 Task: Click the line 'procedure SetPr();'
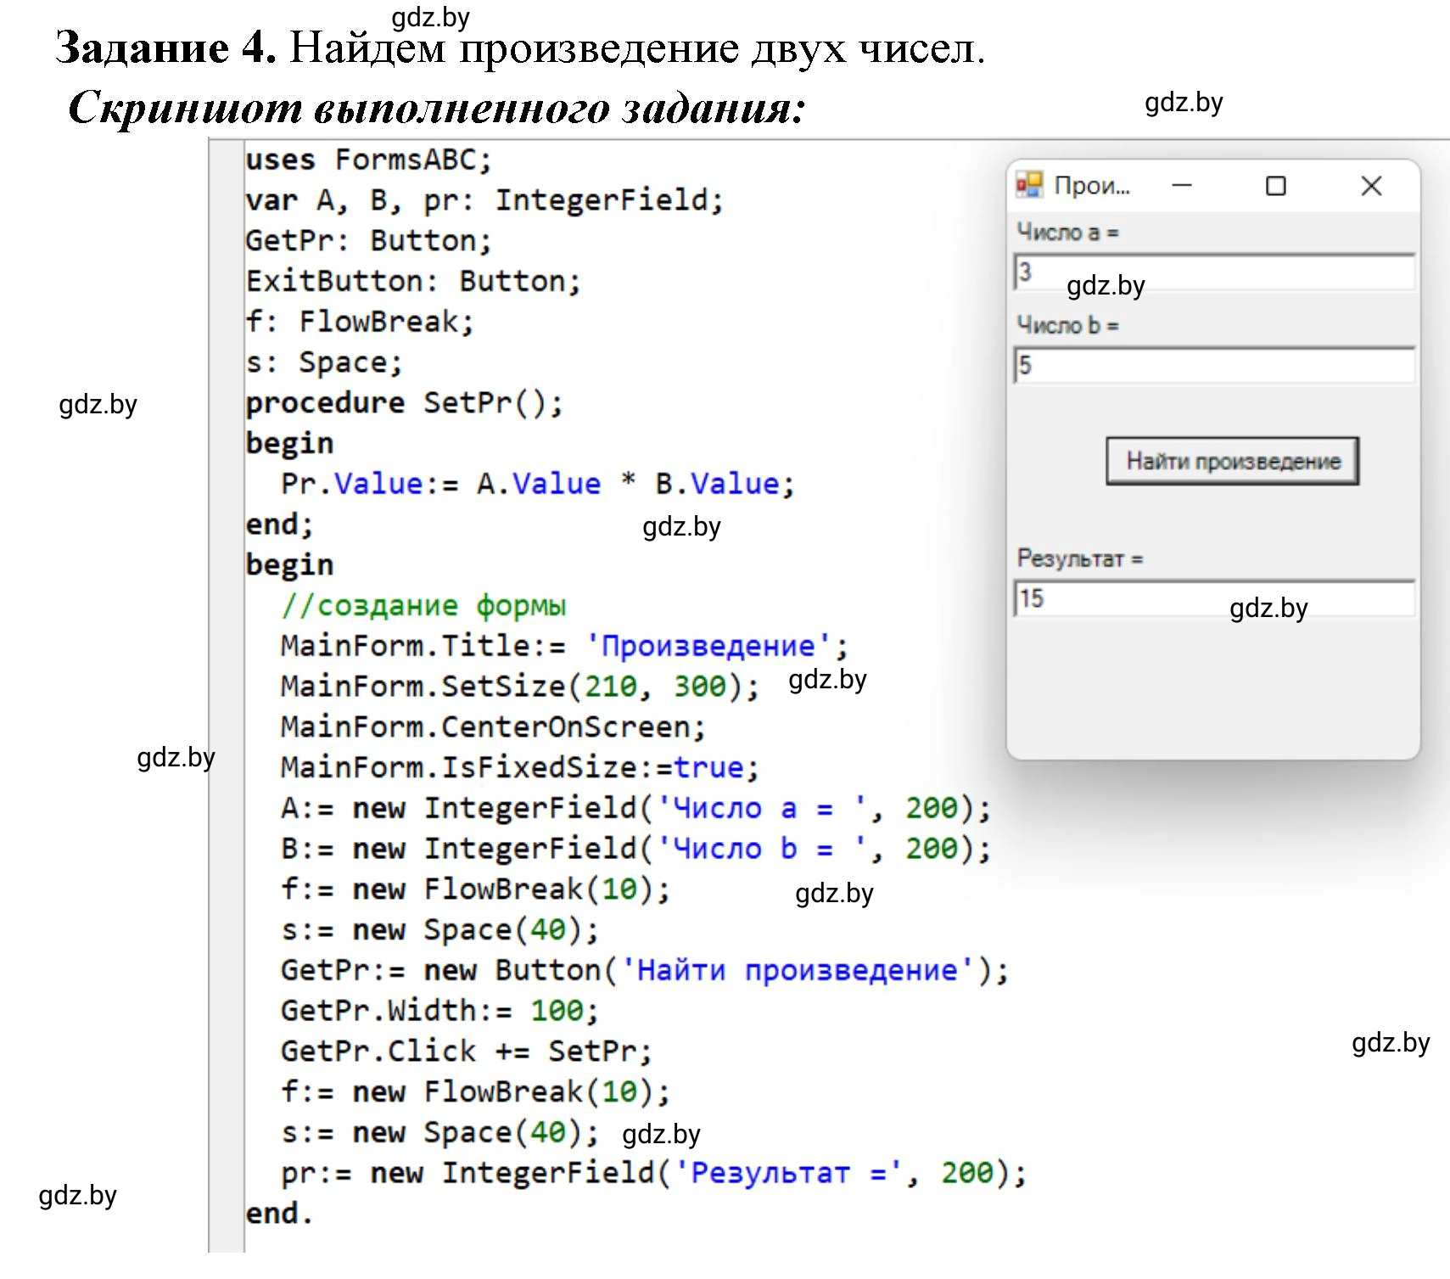coord(405,402)
